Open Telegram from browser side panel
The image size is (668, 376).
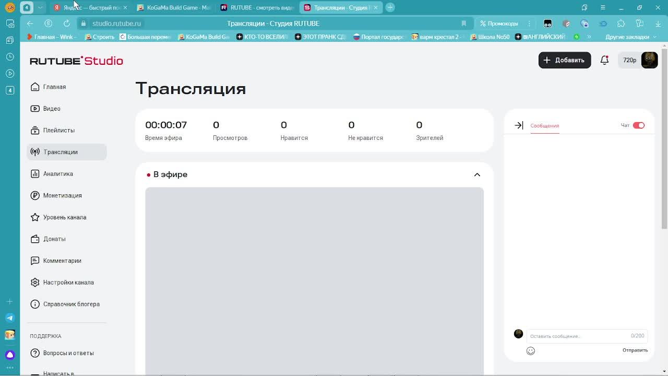tap(10, 318)
